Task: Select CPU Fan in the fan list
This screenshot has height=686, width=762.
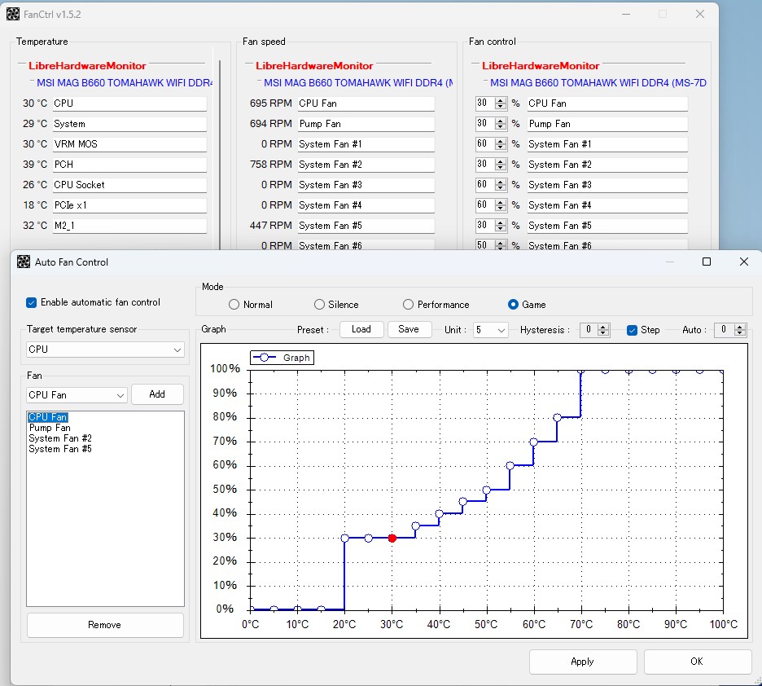Action: (48, 417)
